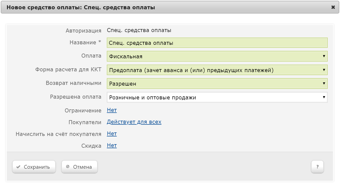Click the help question mark button
This screenshot has height=185, width=340.
click(317, 167)
